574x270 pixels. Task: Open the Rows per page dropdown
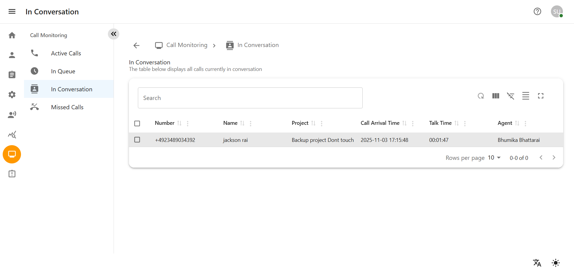coord(494,158)
